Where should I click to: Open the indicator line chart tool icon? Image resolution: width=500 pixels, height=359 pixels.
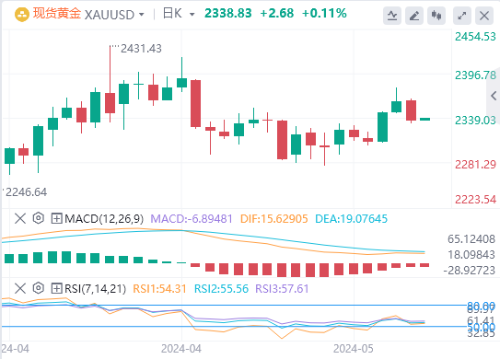coord(392,16)
